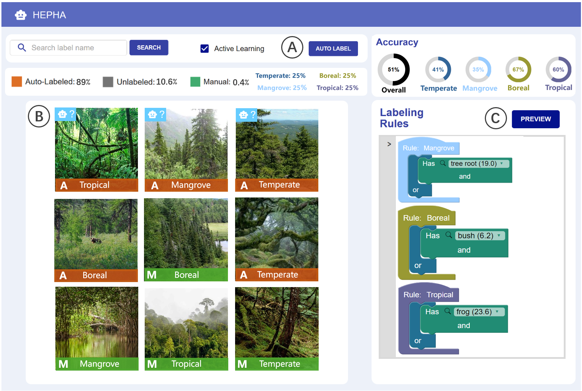Toggle the Active Learning checkbox
582x391 pixels.
205,49
